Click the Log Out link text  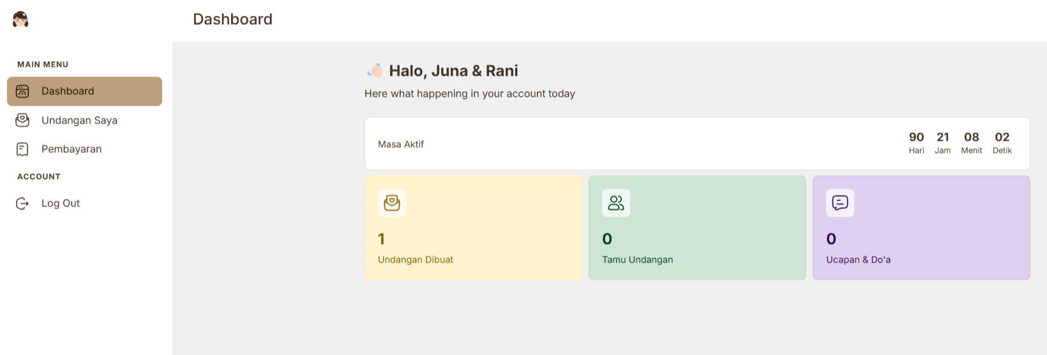click(61, 203)
